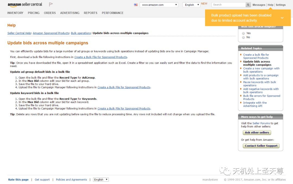Click the Ask other sellers button
This screenshot has width=293, height=184.
(257, 133)
